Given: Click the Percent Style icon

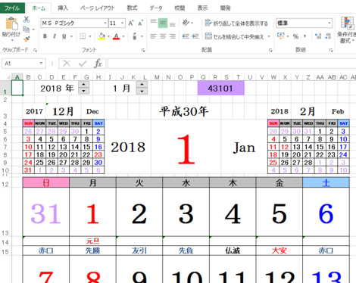Looking at the screenshot, I should point(295,36).
